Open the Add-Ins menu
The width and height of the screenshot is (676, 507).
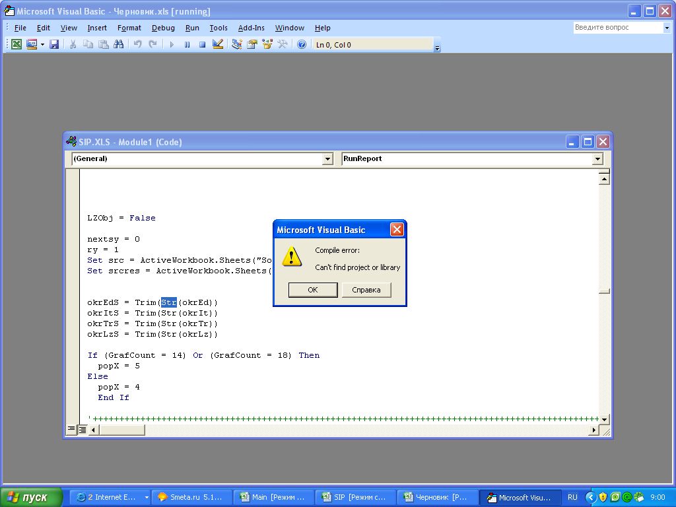click(252, 28)
